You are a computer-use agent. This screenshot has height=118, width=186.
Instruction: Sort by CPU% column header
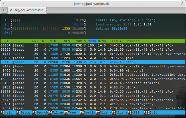pos(92,41)
